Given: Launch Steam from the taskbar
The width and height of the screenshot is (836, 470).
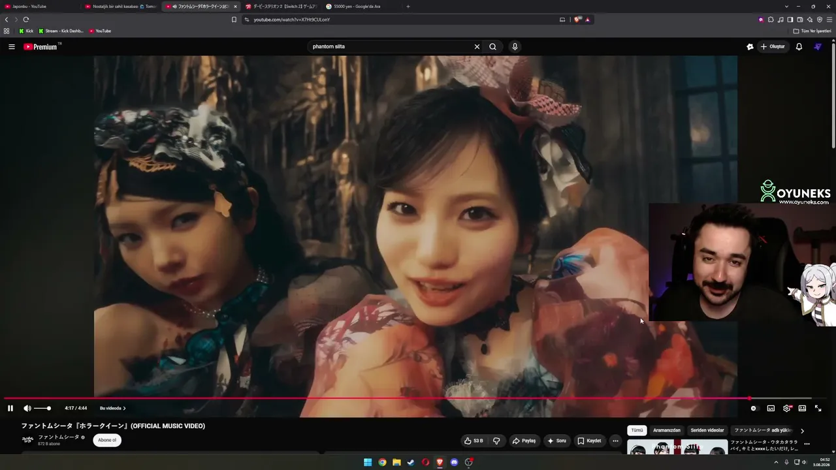Looking at the screenshot, I should [x=411, y=462].
